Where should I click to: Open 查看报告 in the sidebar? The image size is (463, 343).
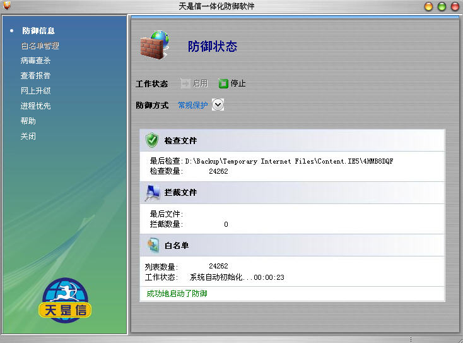click(x=35, y=76)
